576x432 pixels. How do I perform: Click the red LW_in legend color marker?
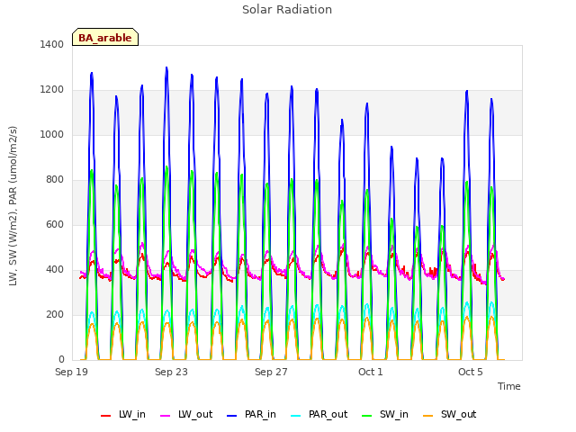click(x=106, y=416)
